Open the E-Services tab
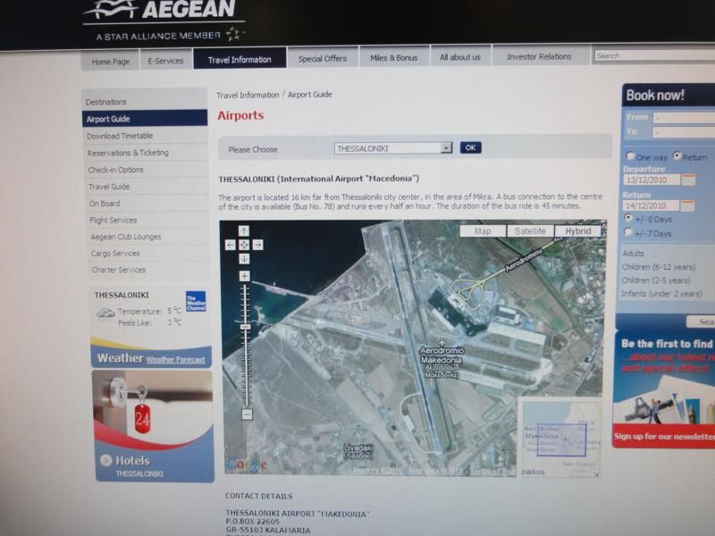This screenshot has width=715, height=536. (x=165, y=61)
